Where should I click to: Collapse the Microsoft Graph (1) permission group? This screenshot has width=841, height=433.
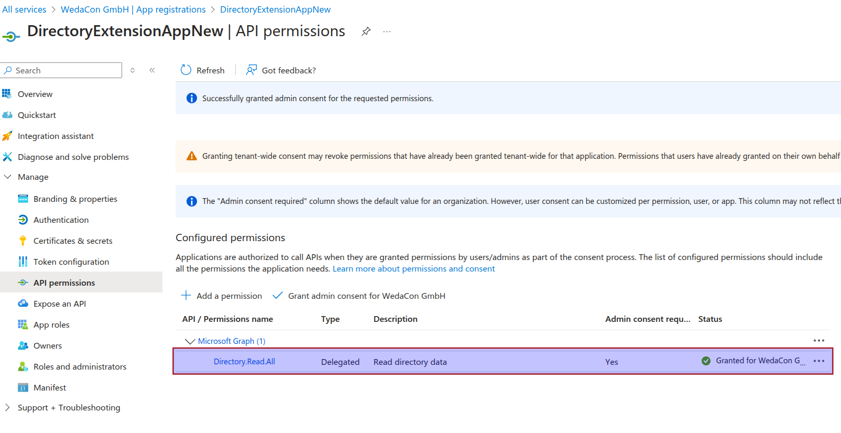pos(190,341)
